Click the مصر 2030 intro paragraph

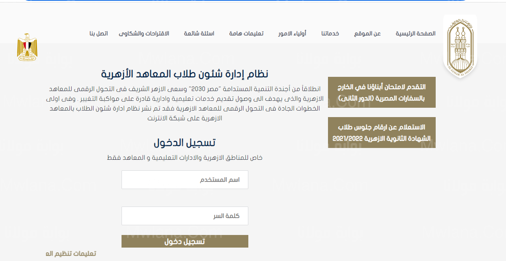click(x=185, y=104)
